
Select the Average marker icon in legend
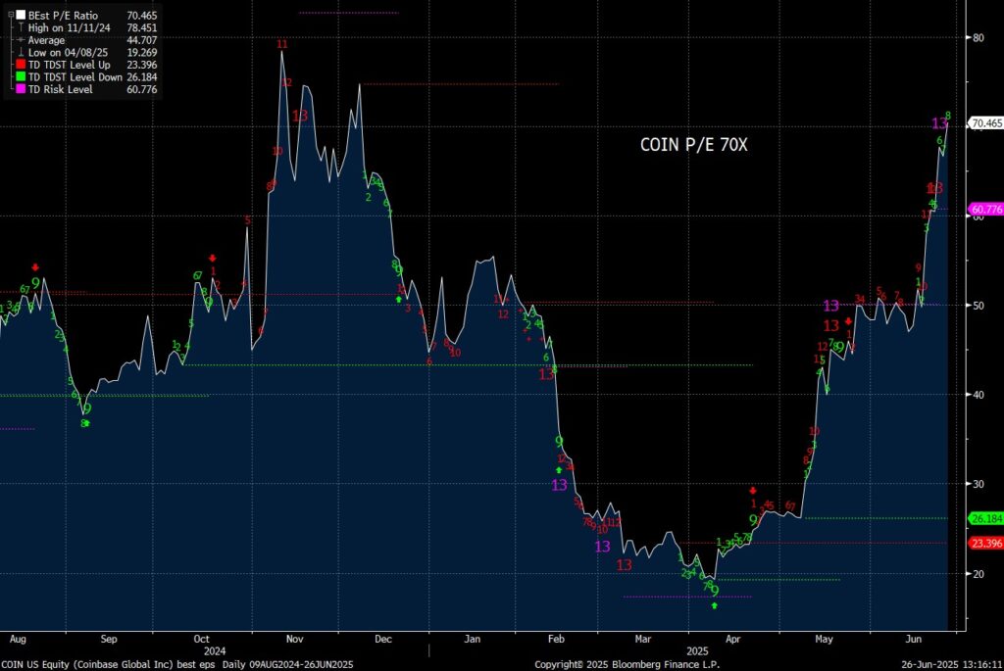click(x=22, y=39)
